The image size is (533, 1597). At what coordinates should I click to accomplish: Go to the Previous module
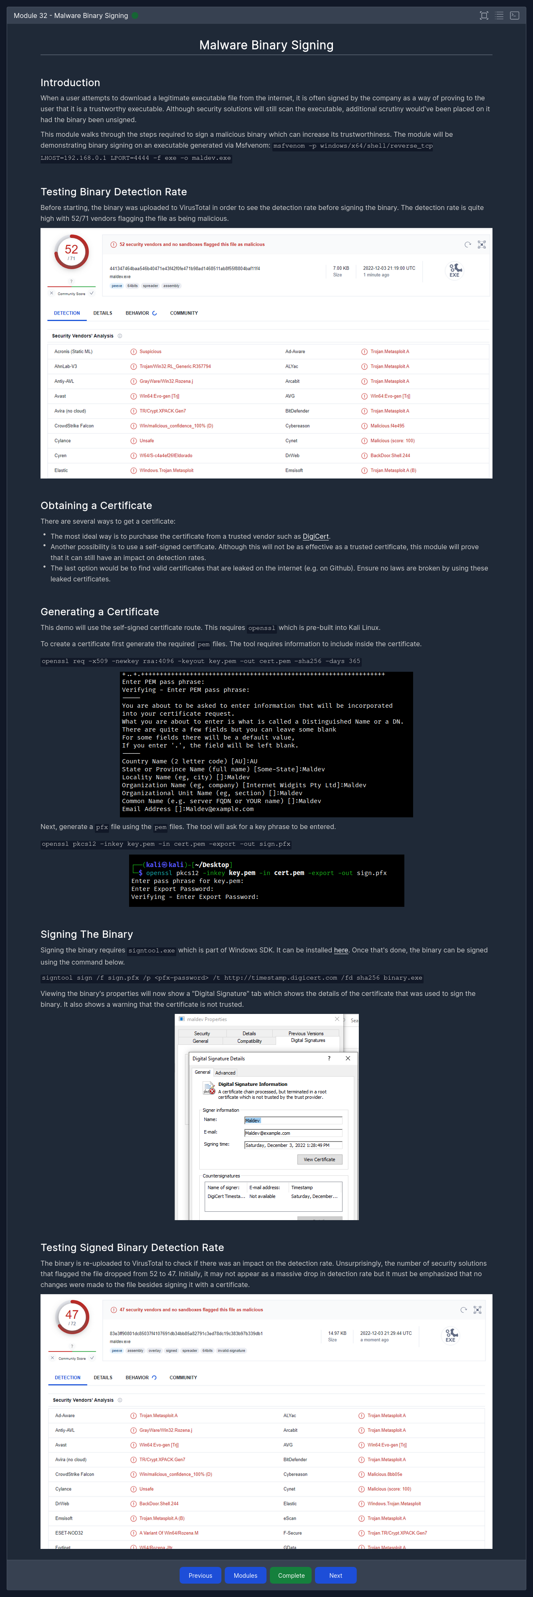201,1575
